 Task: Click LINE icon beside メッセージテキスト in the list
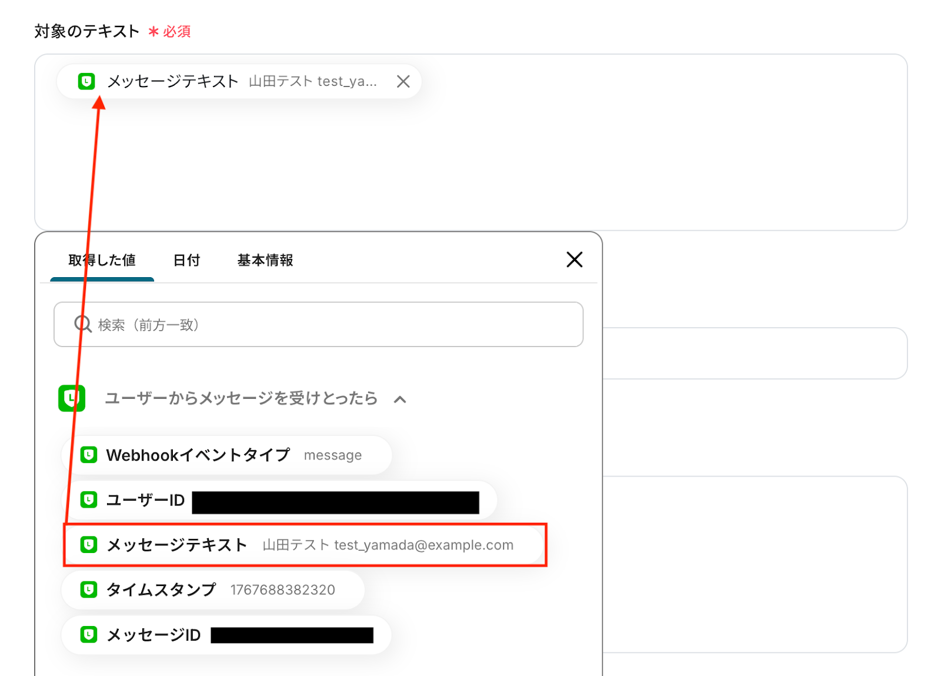[89, 545]
